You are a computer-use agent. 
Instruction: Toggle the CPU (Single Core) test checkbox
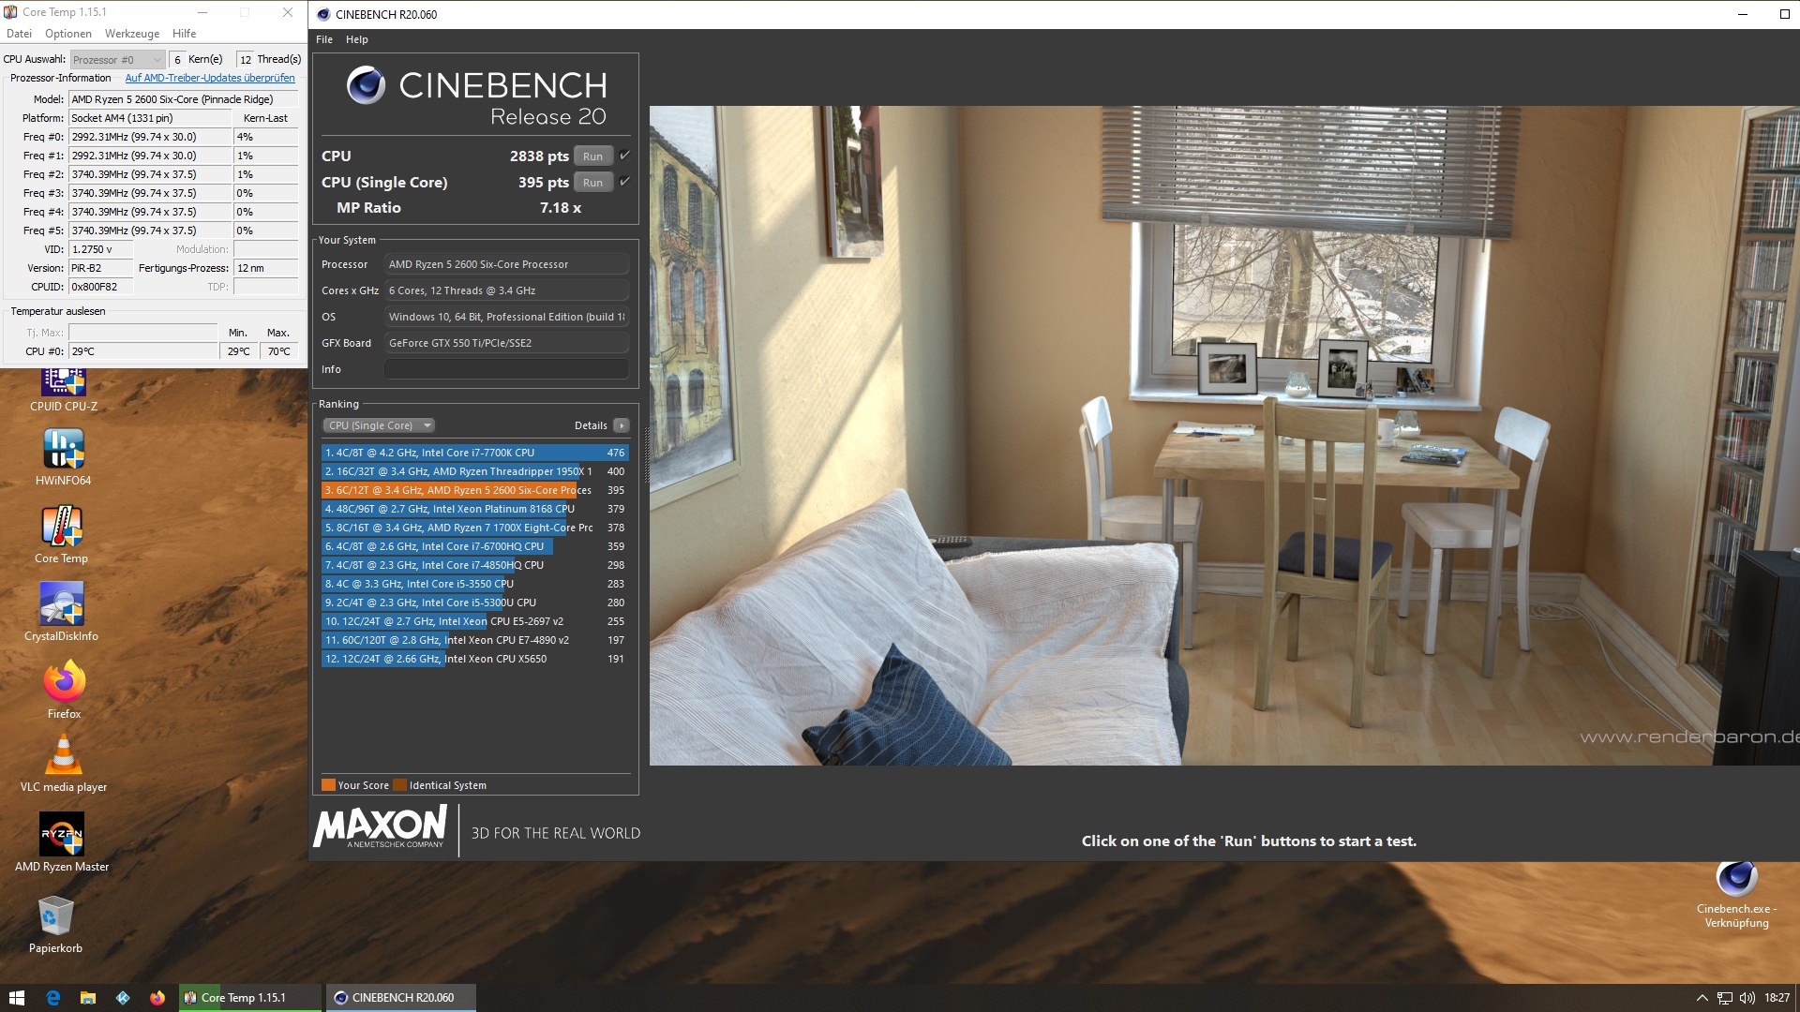click(x=625, y=182)
